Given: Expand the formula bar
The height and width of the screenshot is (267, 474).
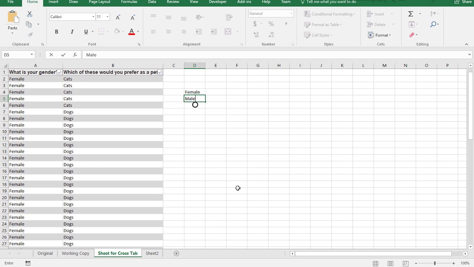Looking at the screenshot, I should point(469,55).
